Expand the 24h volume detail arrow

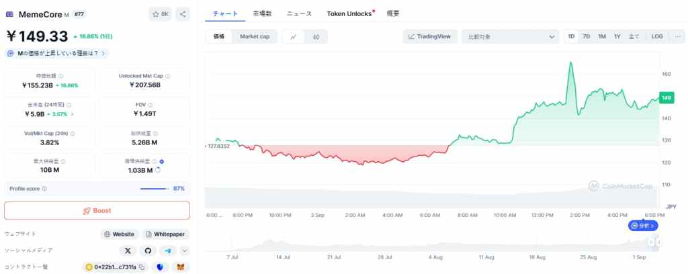pos(72,114)
